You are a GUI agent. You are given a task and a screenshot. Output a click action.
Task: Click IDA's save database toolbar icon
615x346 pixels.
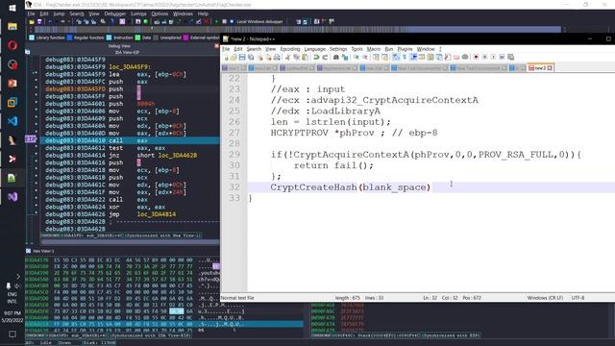39,21
